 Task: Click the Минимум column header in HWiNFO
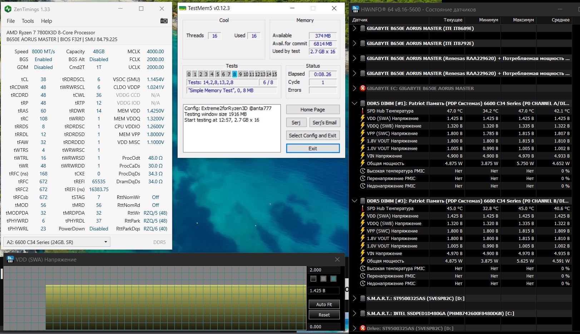(x=489, y=20)
